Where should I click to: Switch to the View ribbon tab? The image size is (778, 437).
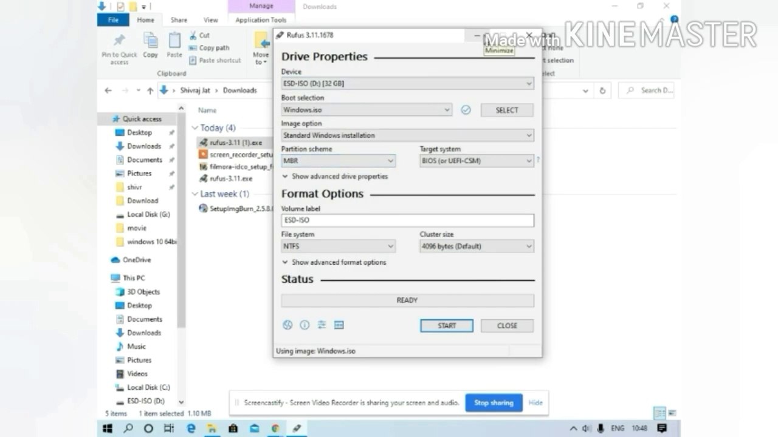(211, 20)
